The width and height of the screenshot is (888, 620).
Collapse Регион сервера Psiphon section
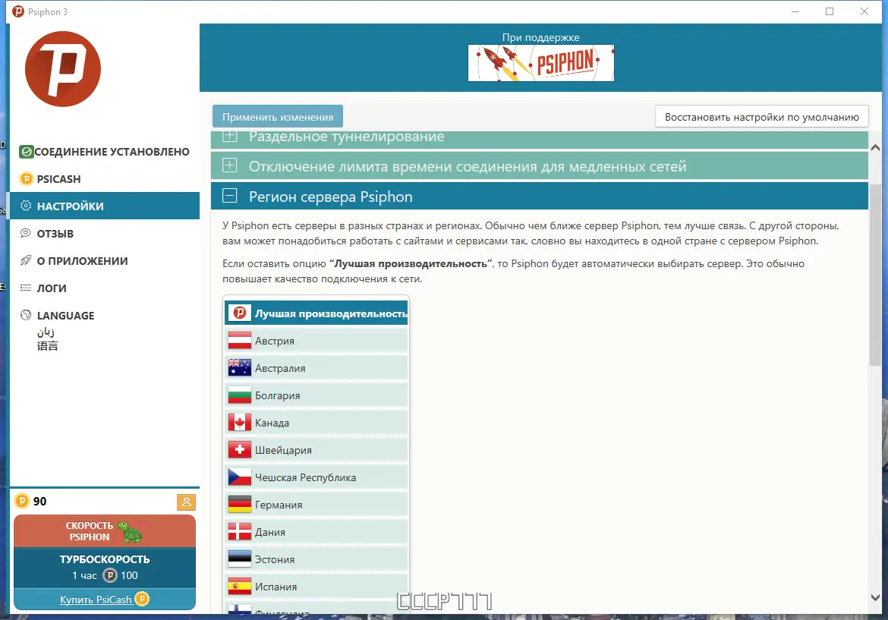pos(539,196)
